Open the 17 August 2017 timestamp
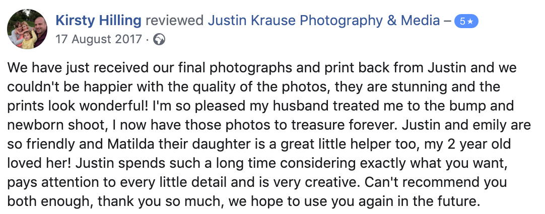Viewport: 545px width, 214px height. (99, 39)
